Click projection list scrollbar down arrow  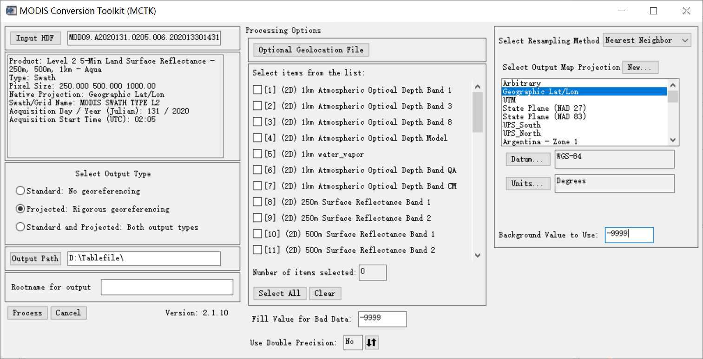pos(673,140)
